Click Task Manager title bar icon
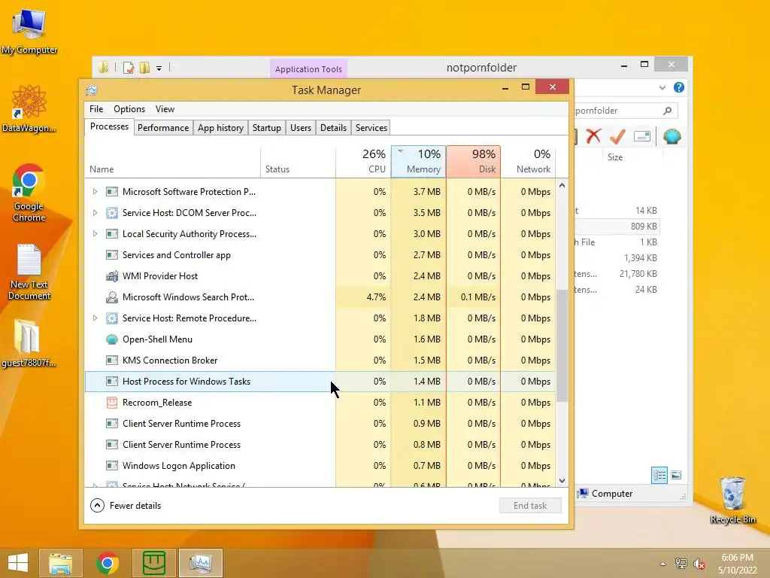This screenshot has height=578, width=770. point(92,90)
